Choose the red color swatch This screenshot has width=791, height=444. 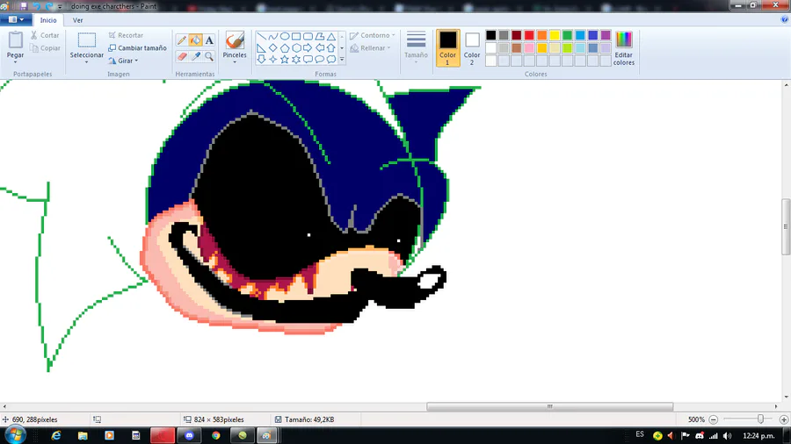[529, 35]
